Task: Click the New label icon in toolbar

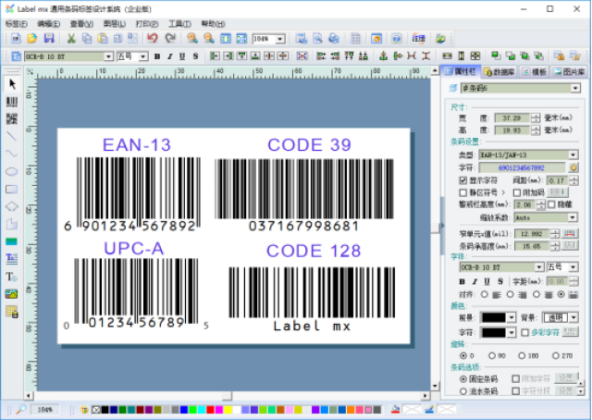Action: (16, 38)
